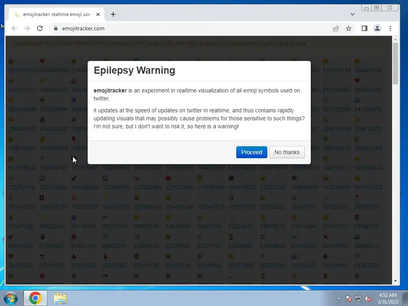This screenshot has height=306, width=408.
Task: Go back in Chrome history
Action: click(x=14, y=28)
